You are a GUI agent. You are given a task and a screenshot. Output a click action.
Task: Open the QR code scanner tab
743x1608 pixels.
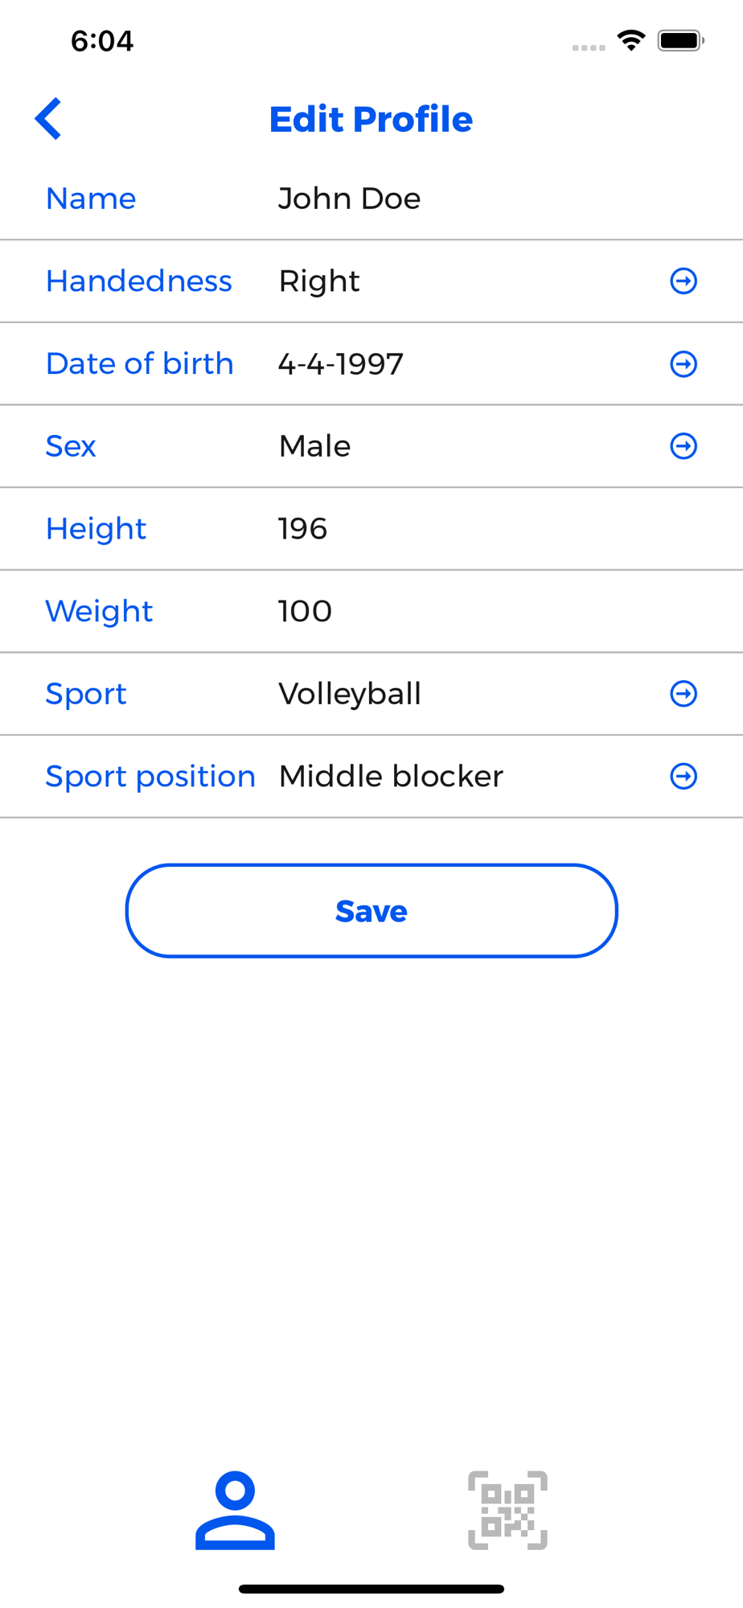click(507, 1510)
